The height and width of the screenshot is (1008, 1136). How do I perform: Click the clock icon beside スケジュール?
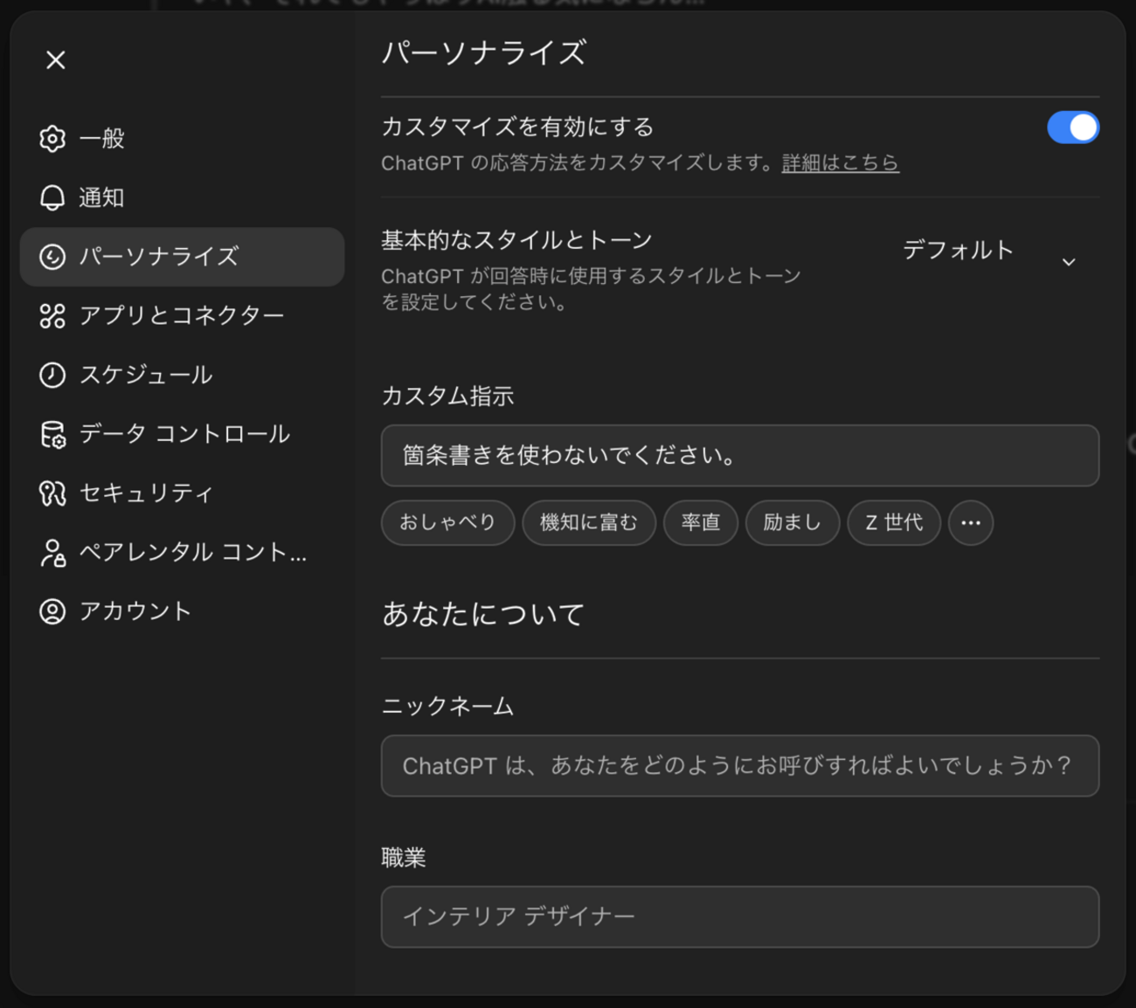click(52, 375)
